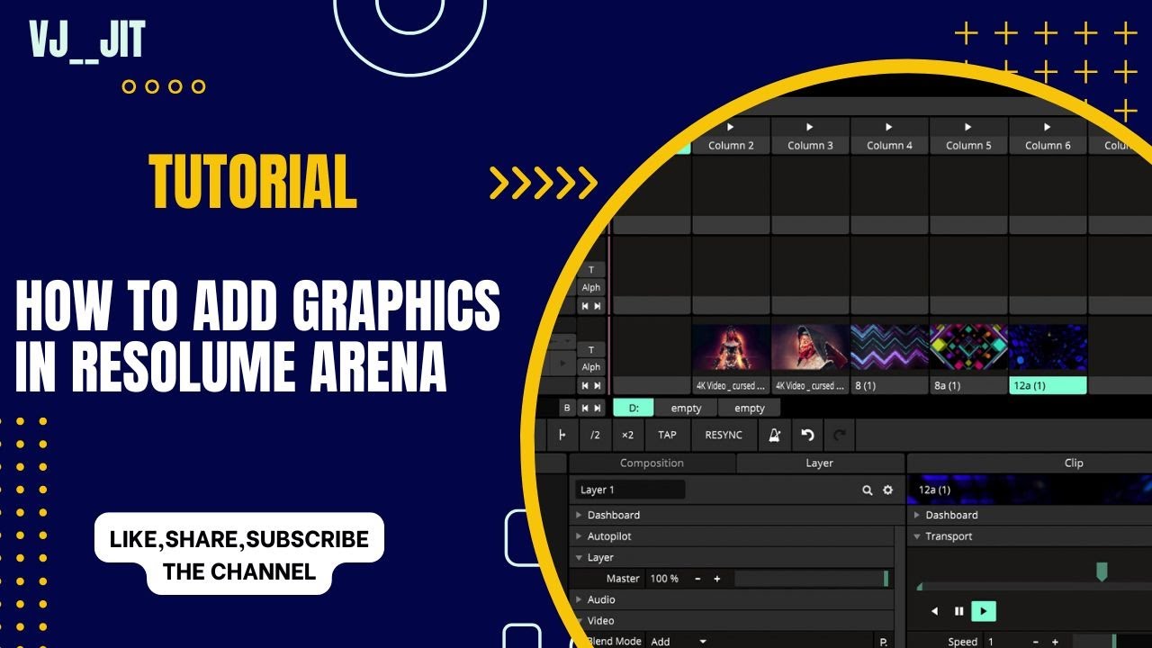Click the Transport playhead marker
1152x648 pixels.
point(1101,571)
